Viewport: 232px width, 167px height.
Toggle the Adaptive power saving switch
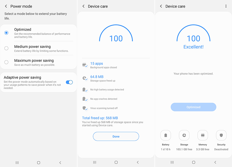[x=69, y=82]
